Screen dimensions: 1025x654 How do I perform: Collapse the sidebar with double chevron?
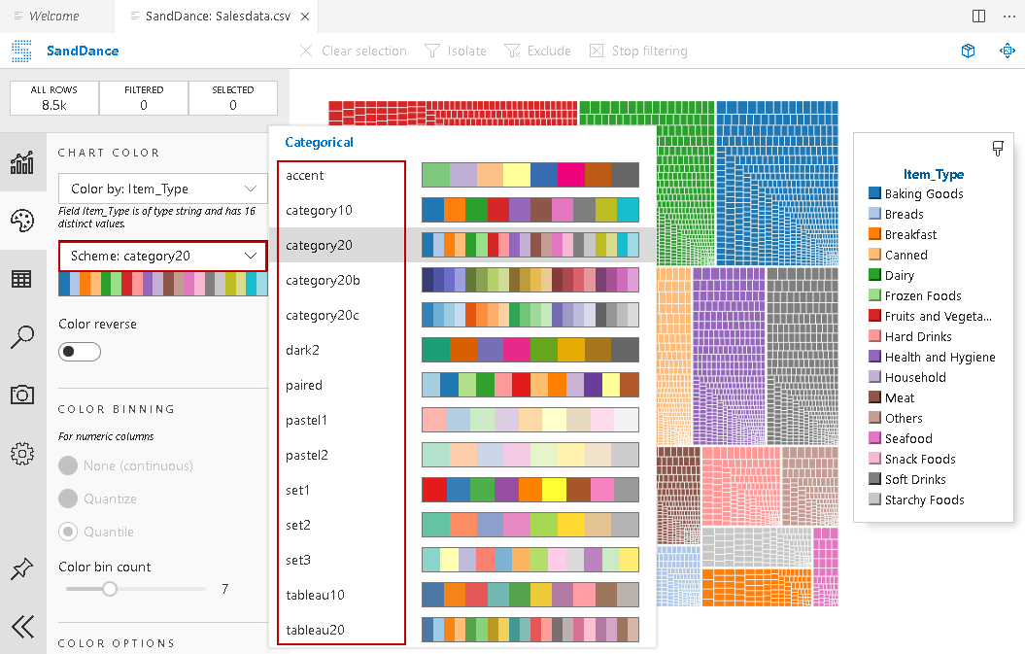click(x=22, y=627)
